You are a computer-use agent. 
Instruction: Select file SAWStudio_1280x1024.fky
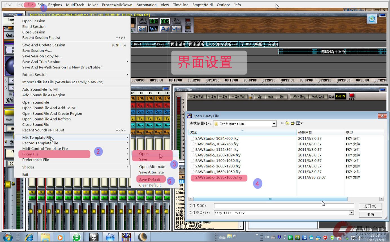click(218, 155)
